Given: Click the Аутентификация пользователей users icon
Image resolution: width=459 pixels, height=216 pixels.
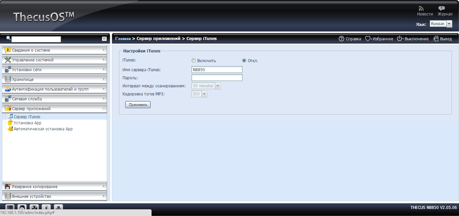Looking at the screenshot, I should pyautogui.click(x=8, y=89).
